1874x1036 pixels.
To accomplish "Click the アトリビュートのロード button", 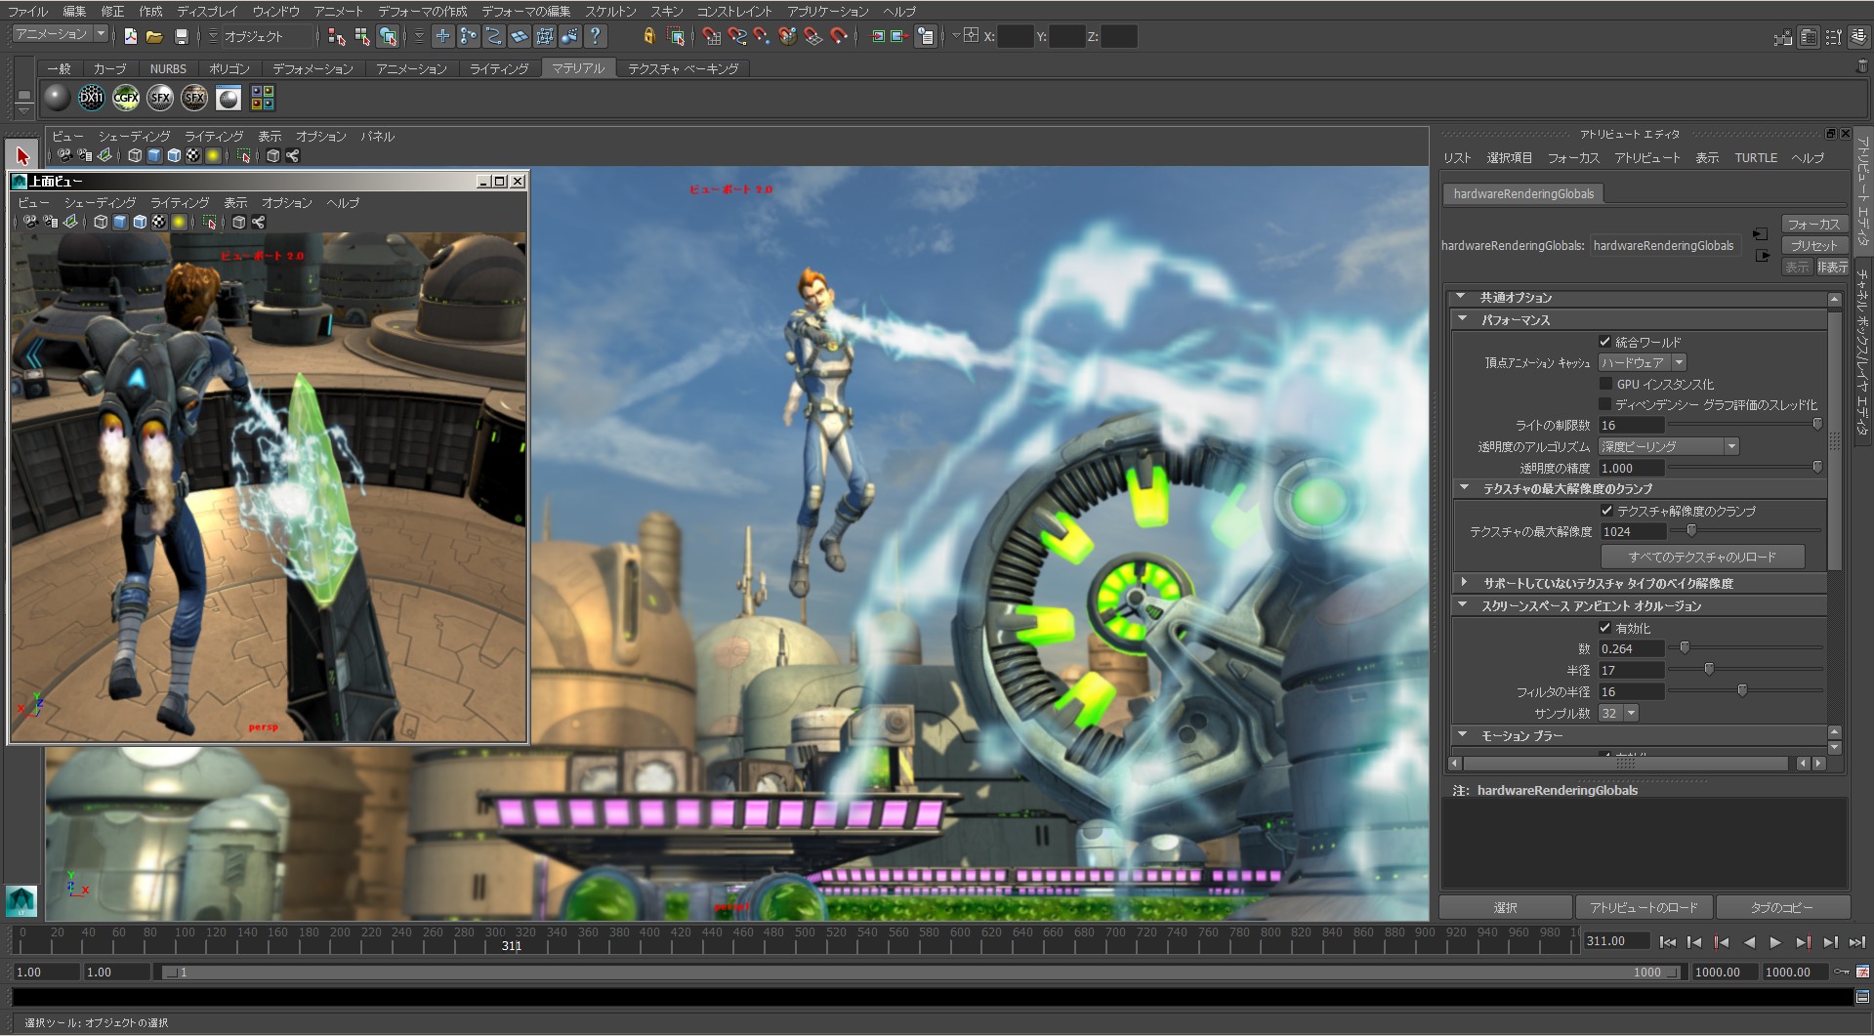I will point(1644,907).
